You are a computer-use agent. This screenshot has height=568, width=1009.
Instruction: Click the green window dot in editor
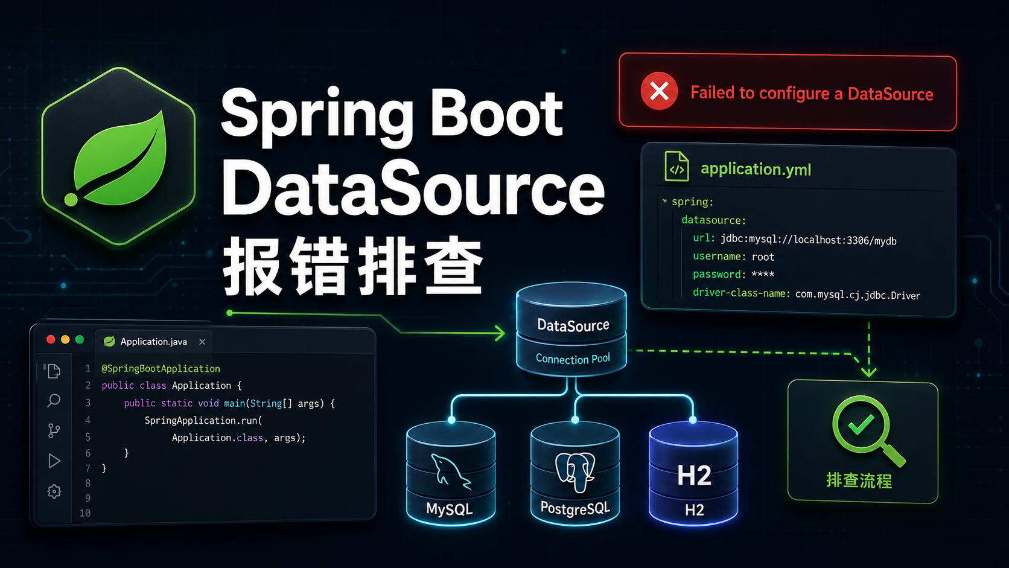coord(80,340)
